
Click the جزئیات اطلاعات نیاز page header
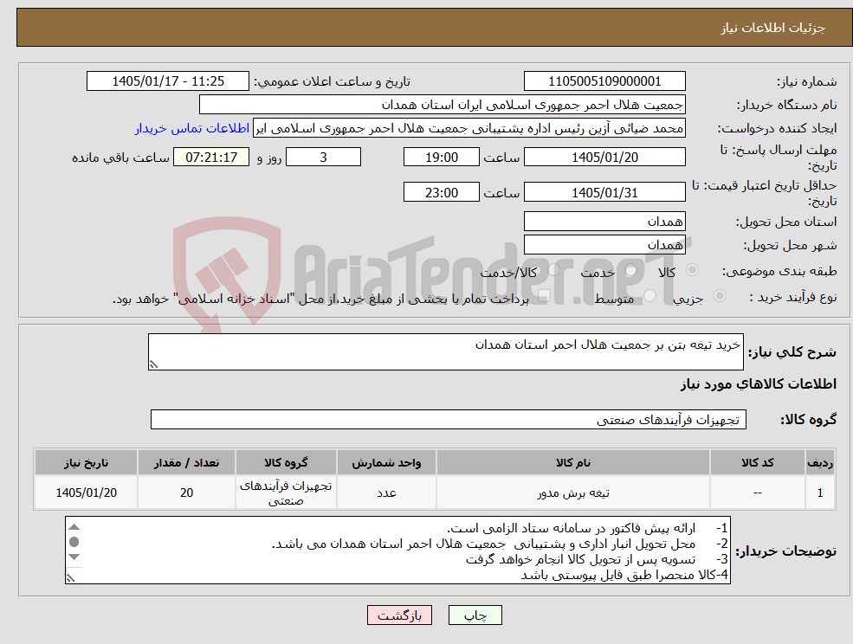tap(434, 27)
